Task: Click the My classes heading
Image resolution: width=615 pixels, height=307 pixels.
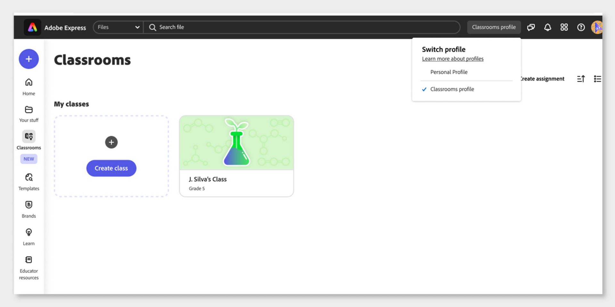Action: pos(71,104)
